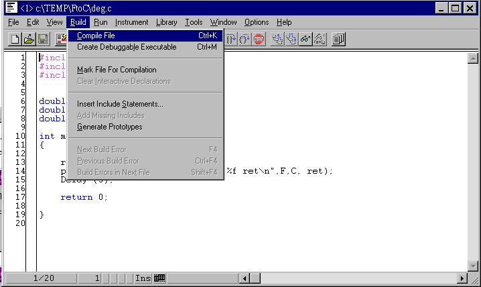
Task: Select Compile File from the Build menu
Action: coord(96,36)
